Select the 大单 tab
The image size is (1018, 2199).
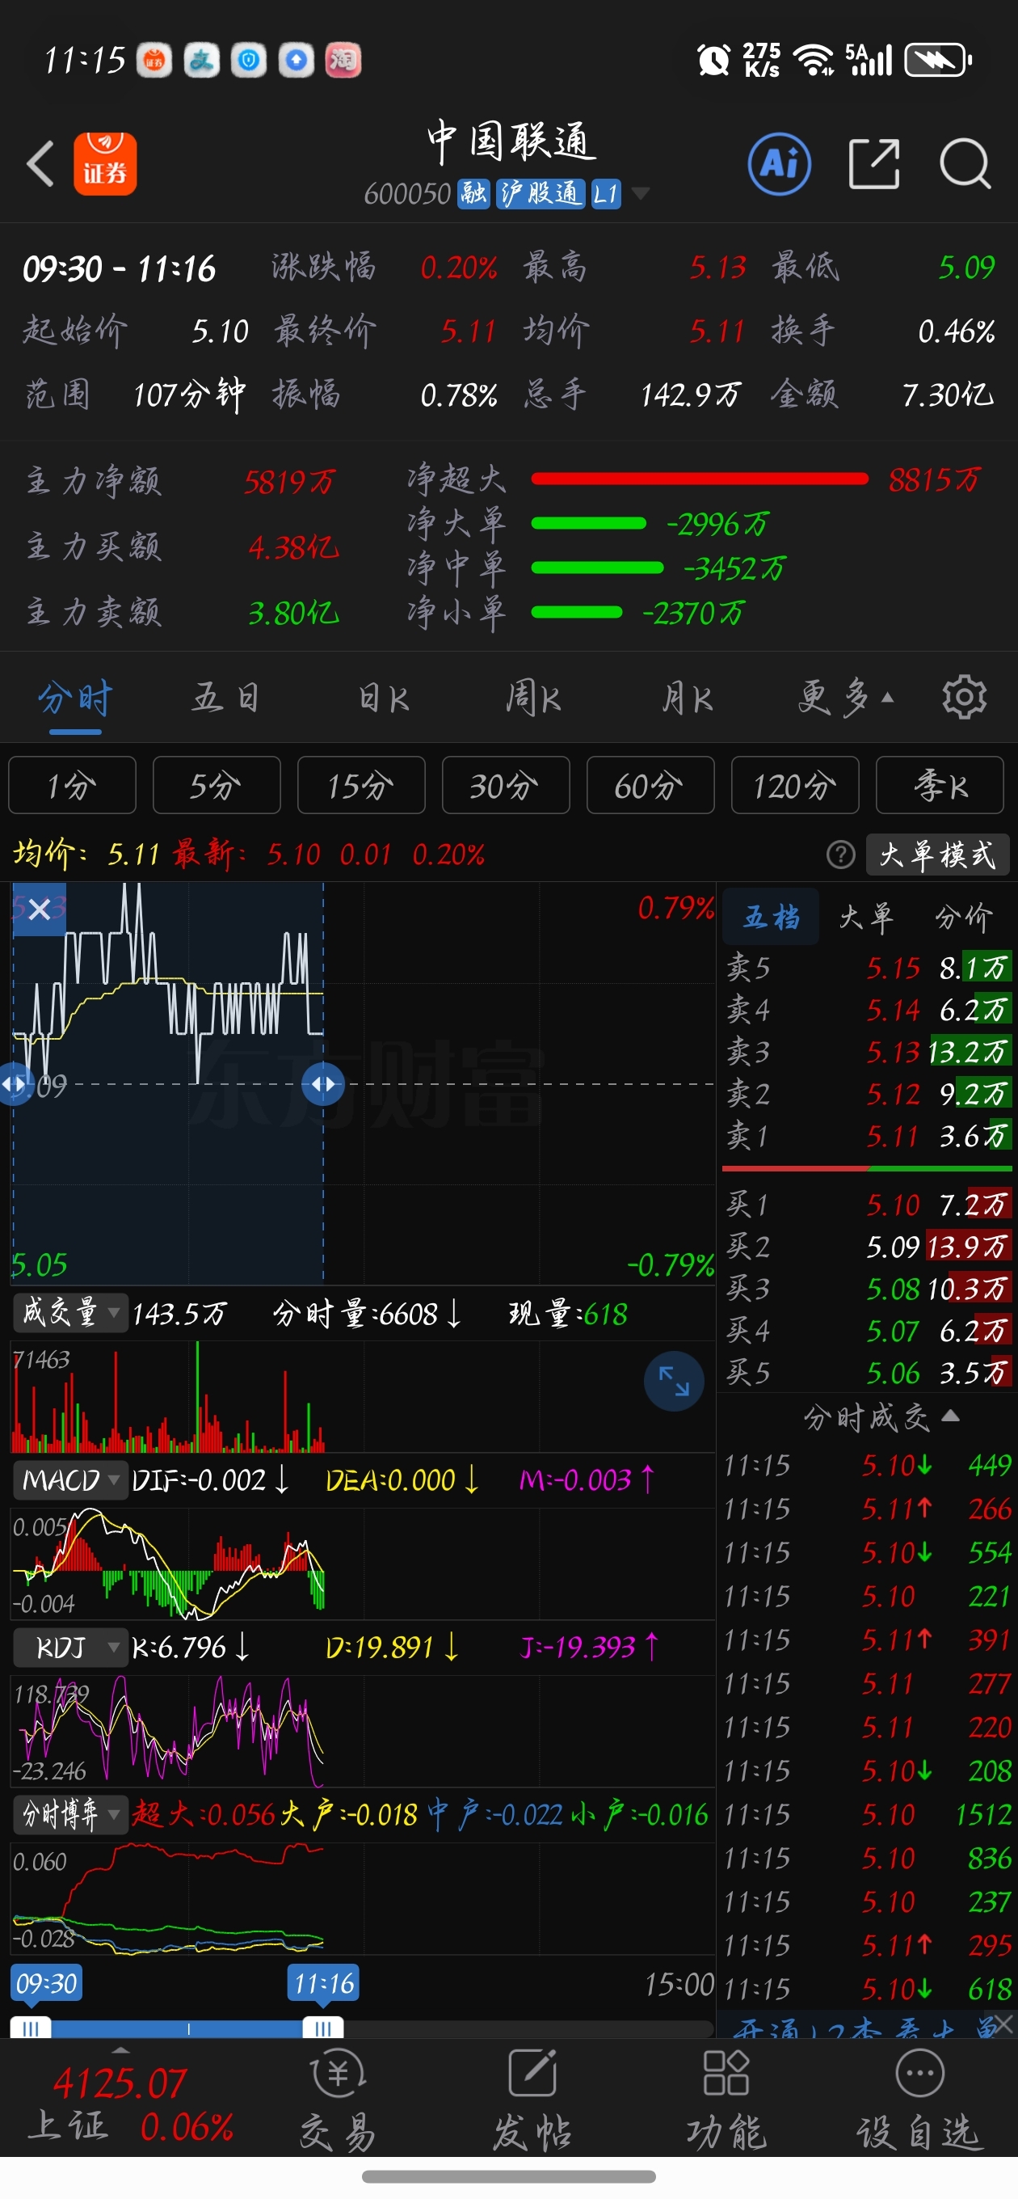click(x=867, y=917)
